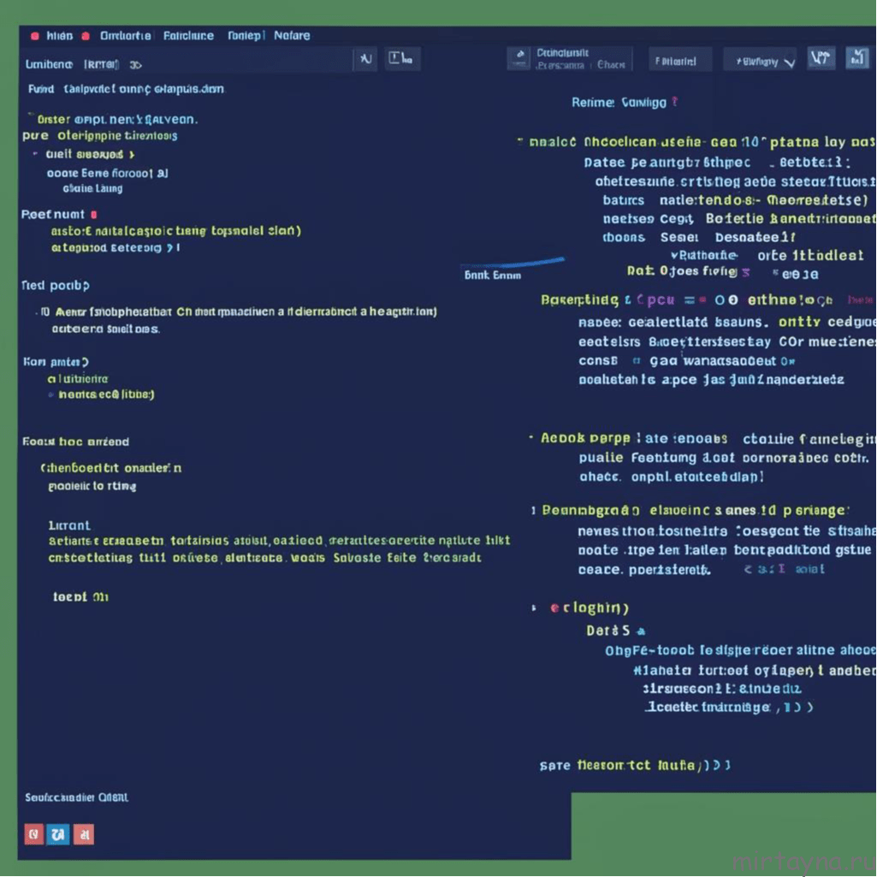This screenshot has width=877, height=877.
Task: Click the blue slider line above 'Bnnk Enom'
Action: click(513, 263)
